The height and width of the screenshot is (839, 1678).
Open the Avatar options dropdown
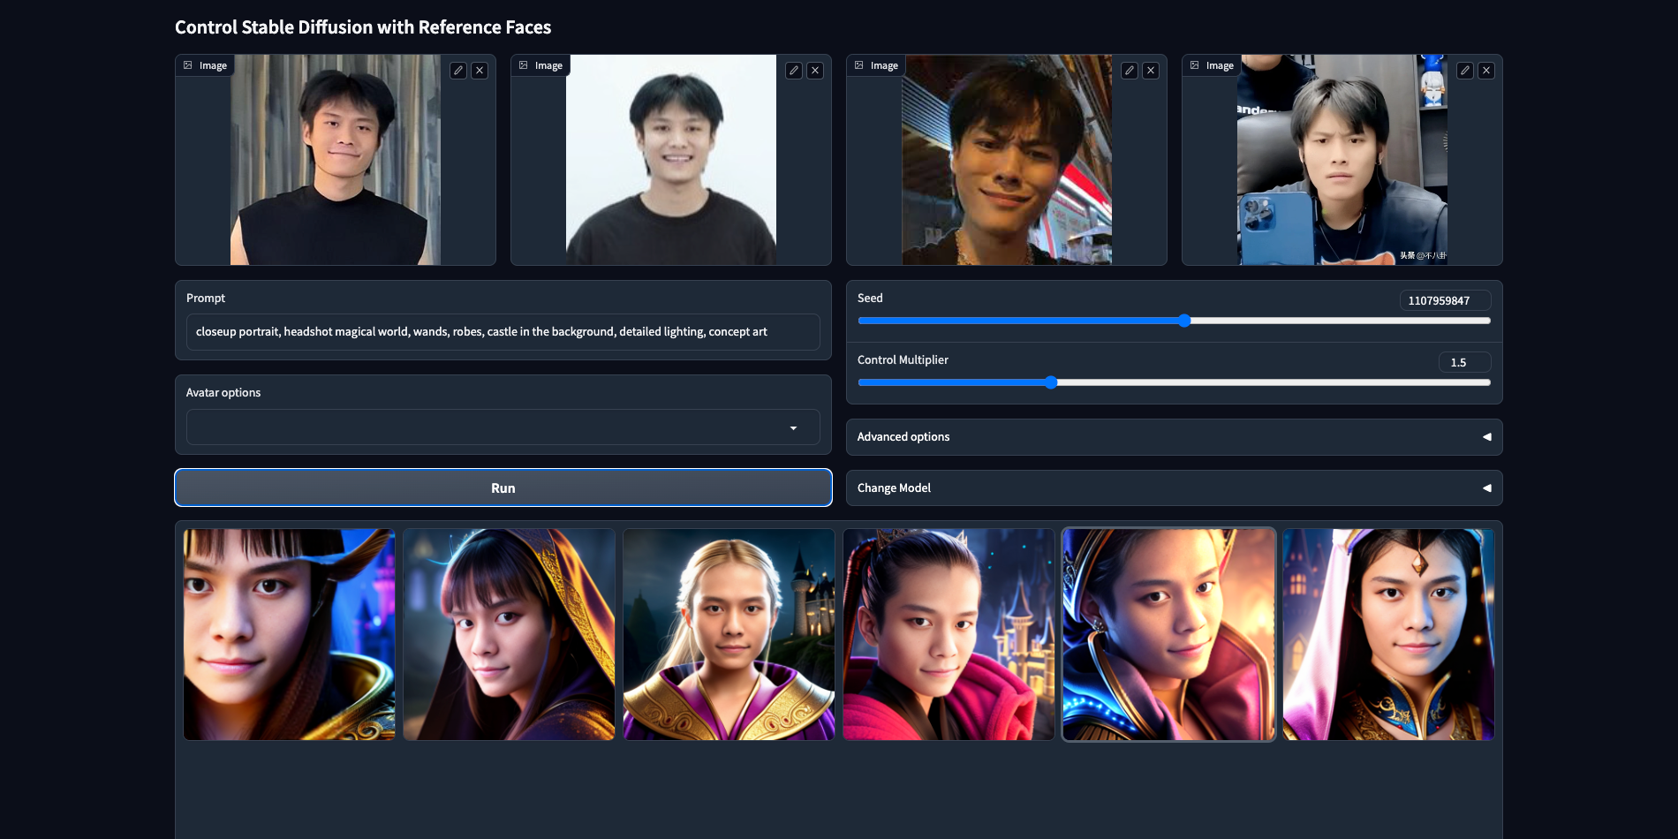[503, 427]
